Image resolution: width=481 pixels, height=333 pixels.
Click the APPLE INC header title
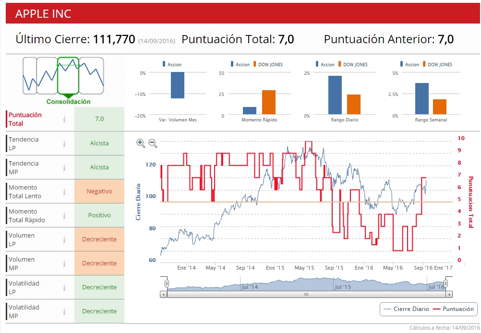43,14
